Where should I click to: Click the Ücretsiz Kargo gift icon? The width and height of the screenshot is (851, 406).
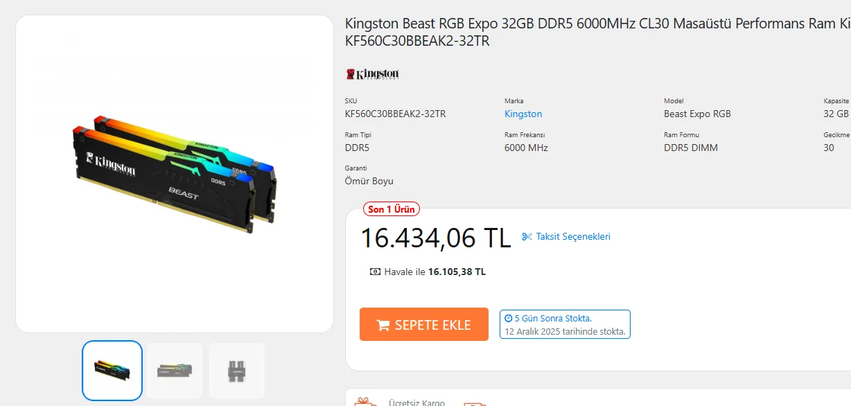365,403
